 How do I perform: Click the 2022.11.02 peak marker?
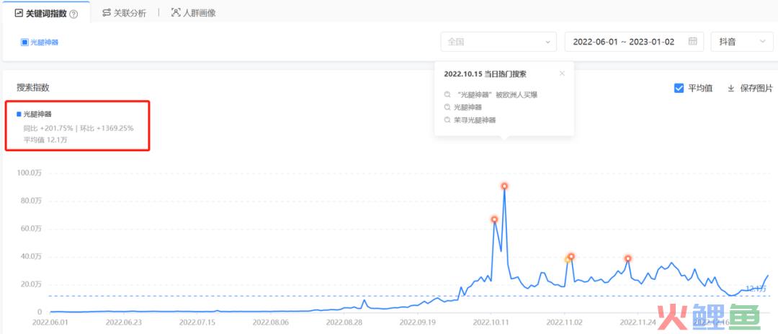coord(571,256)
